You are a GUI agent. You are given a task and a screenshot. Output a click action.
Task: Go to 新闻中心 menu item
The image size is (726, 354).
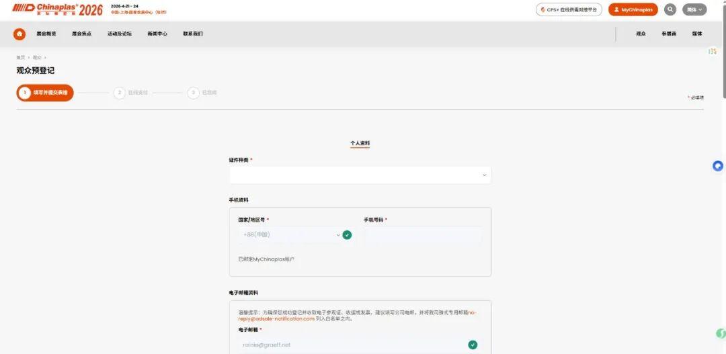point(157,34)
